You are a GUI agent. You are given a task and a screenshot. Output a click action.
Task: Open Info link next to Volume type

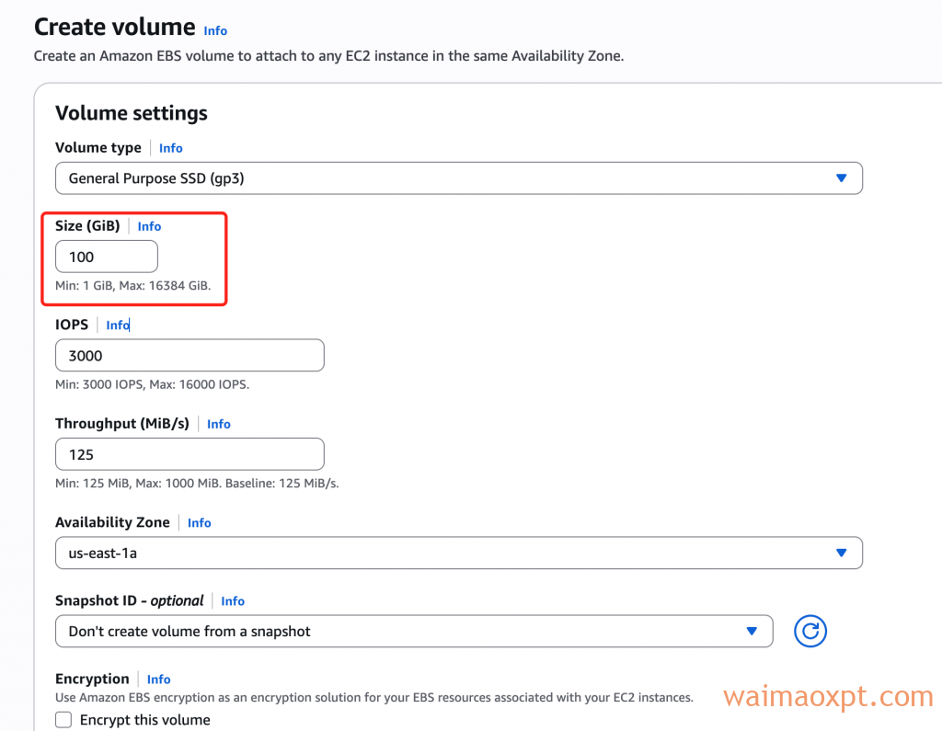point(170,148)
